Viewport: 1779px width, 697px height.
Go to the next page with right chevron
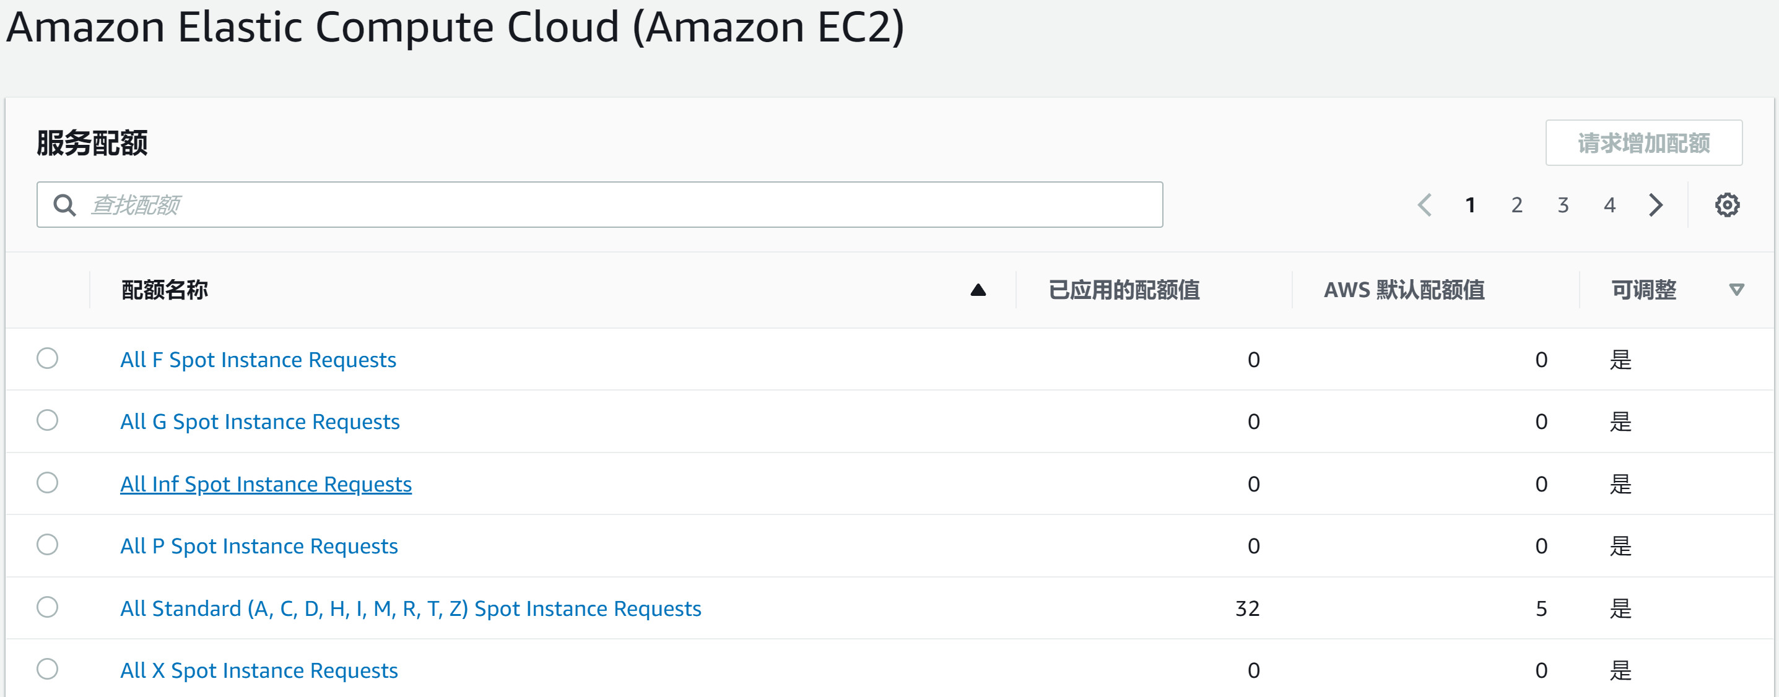click(1655, 204)
